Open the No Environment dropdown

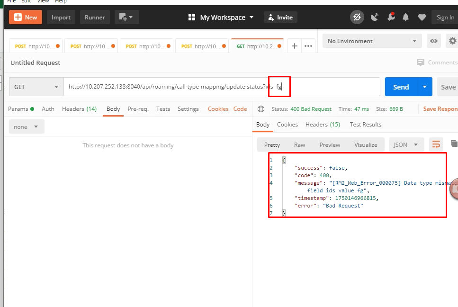(x=372, y=41)
